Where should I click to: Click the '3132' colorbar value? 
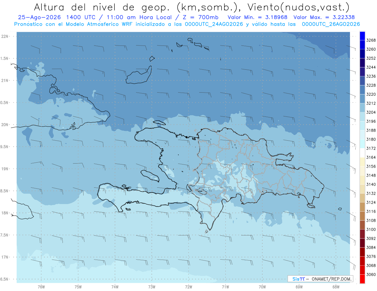[x=371, y=193]
